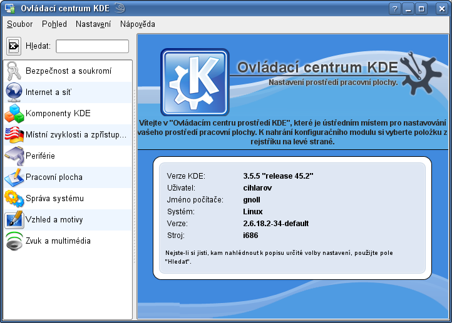This screenshot has height=323, width=452.
Task: Select Bezpečnost a soukromí category
Action: point(68,71)
